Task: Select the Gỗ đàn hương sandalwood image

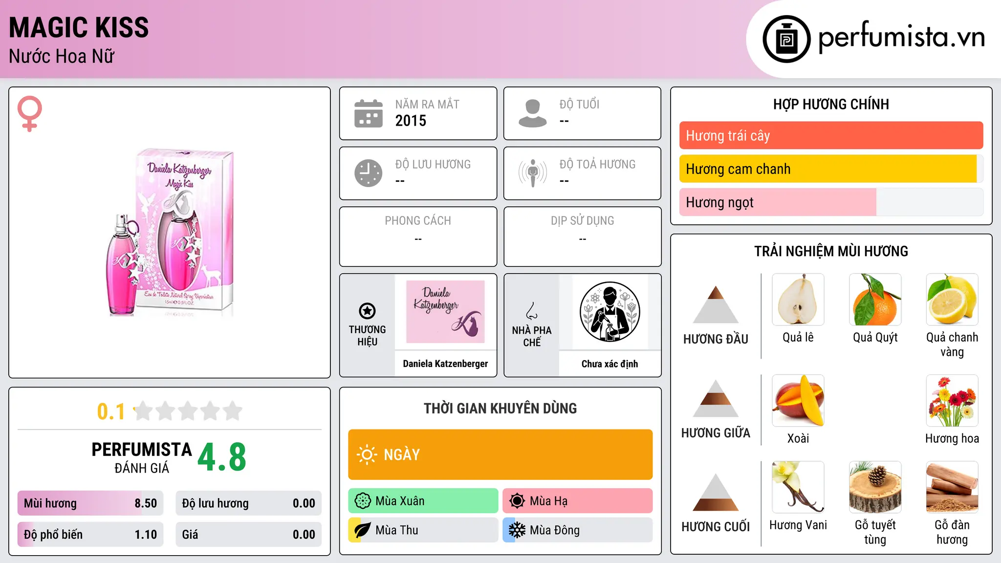Action: (x=952, y=487)
